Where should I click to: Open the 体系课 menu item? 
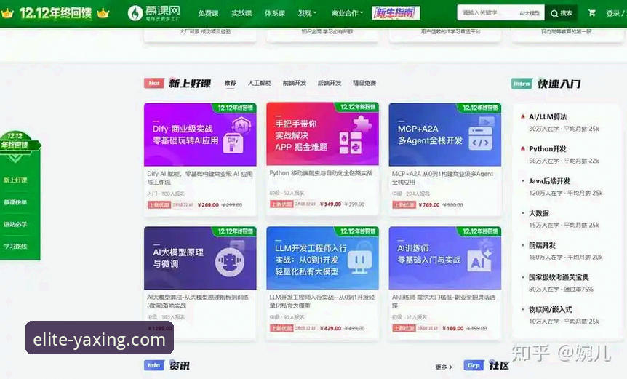click(x=275, y=13)
